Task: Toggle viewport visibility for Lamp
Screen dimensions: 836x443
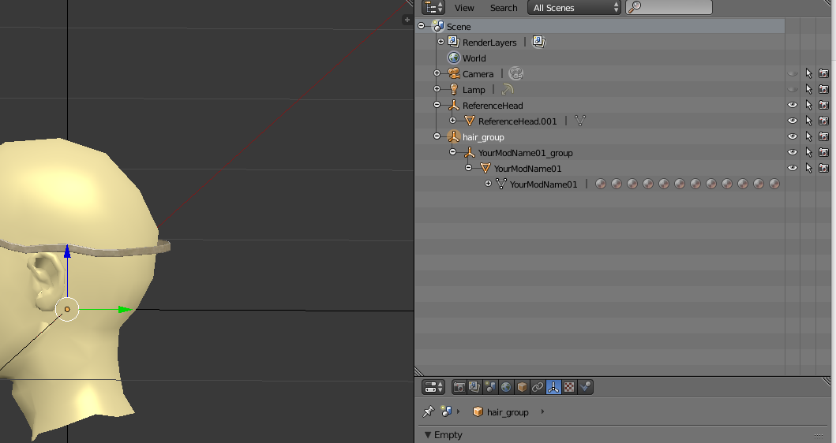Action: (x=793, y=89)
